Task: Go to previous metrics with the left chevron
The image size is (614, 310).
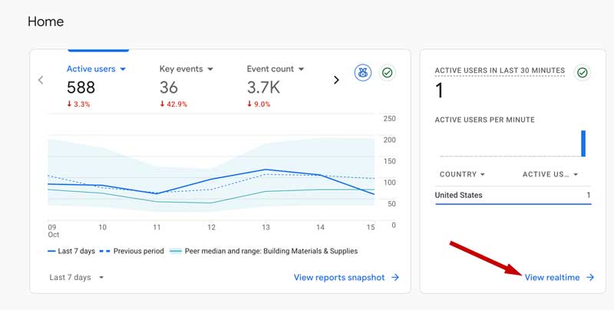Action: pos(41,80)
